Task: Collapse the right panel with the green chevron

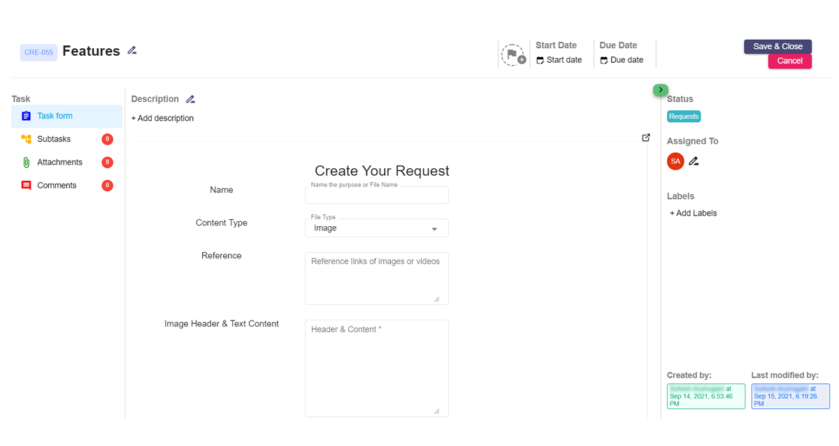Action: [660, 90]
